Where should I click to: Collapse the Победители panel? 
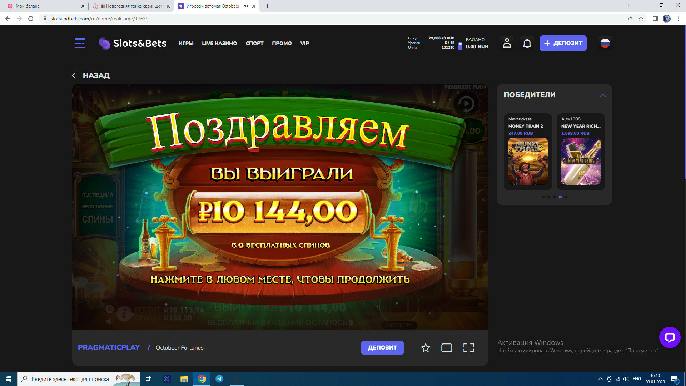[x=603, y=95]
